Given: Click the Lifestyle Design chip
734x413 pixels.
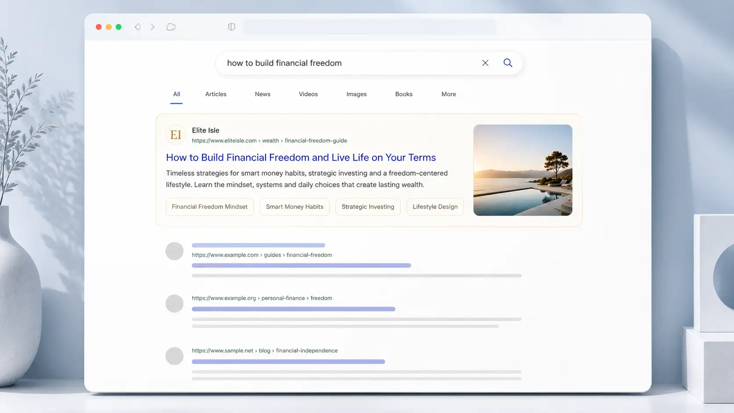Looking at the screenshot, I should click(x=435, y=207).
